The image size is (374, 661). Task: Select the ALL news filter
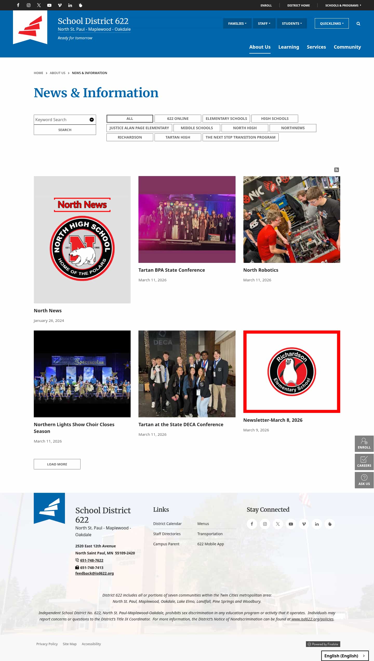tap(130, 119)
